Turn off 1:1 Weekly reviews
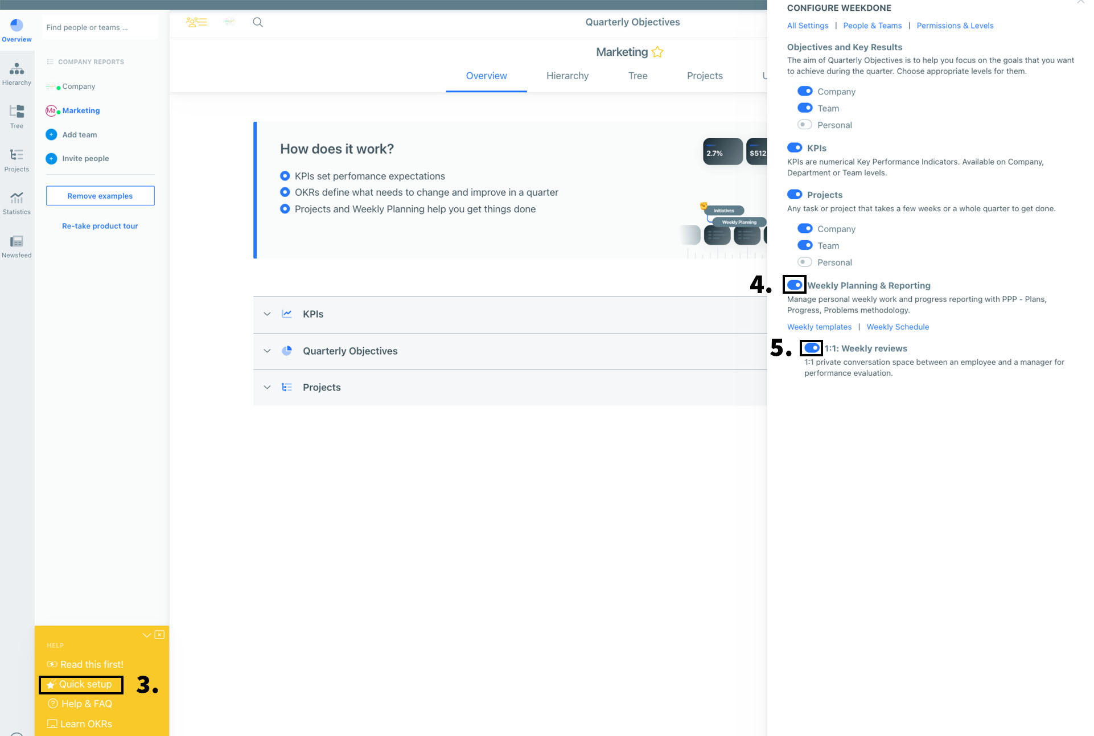This screenshot has height=736, width=1094. pyautogui.click(x=811, y=348)
